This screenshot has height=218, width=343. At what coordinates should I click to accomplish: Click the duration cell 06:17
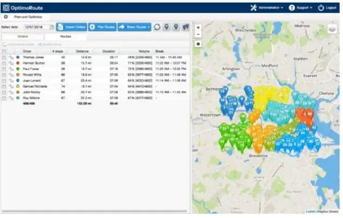click(114, 58)
